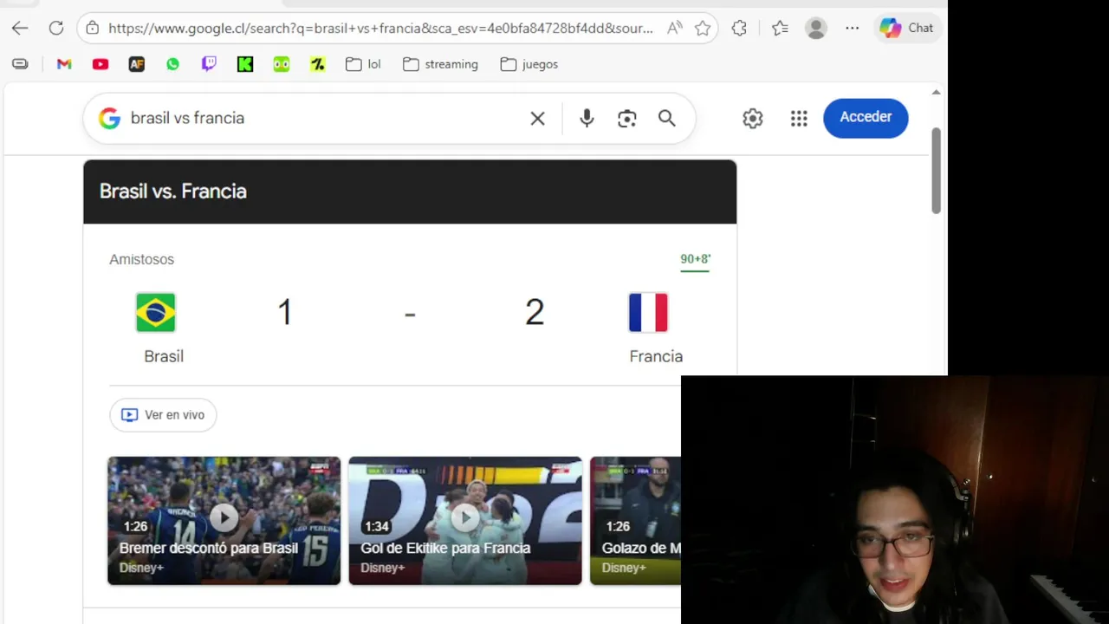Open the green slashed Z bookmark

click(318, 64)
